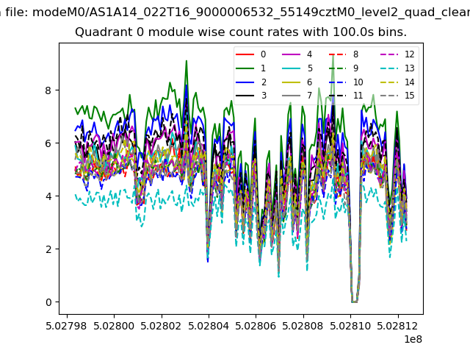This screenshot has width=470, height=353.
Task: Click the plot title about Quadrant 0 count rates
Action: pos(241,32)
